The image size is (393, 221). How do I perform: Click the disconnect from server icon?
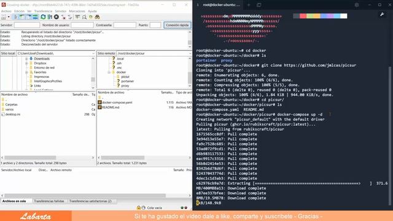64,17
